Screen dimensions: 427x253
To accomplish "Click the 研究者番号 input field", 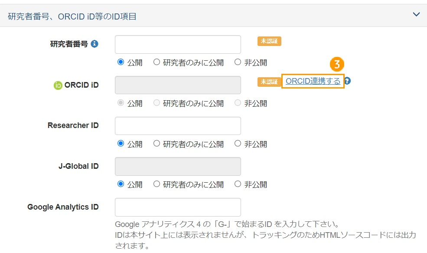I will point(178,44).
